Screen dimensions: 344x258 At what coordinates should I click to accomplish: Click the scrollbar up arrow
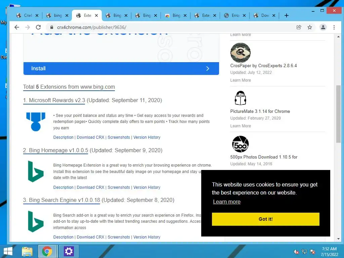point(338,37)
